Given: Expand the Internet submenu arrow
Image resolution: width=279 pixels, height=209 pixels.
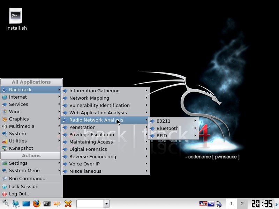Looking at the screenshot, I should click(59, 97).
